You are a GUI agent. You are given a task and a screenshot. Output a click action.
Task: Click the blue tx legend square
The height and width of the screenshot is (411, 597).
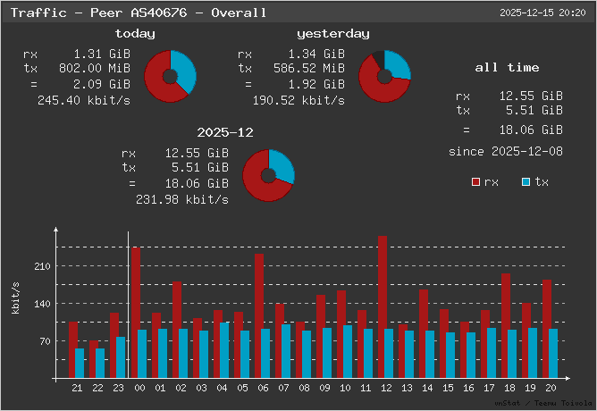tap(526, 182)
